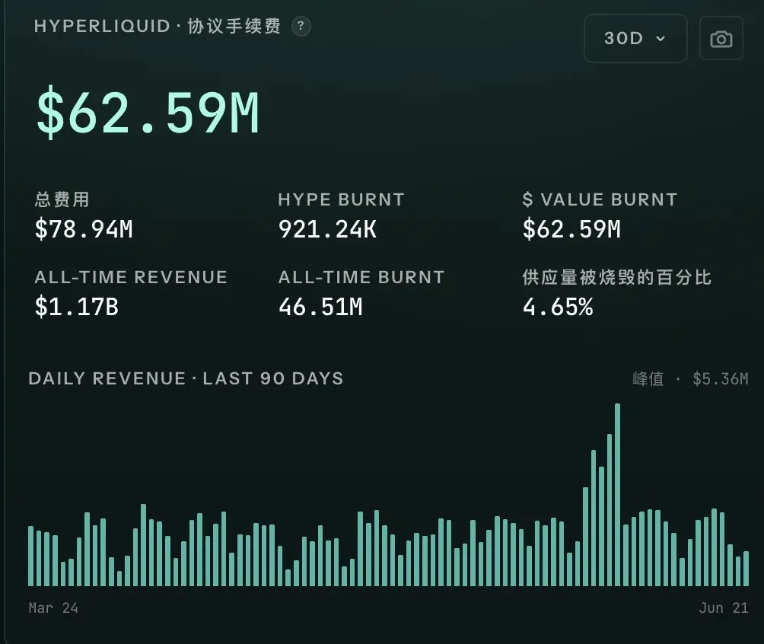The image size is (764, 644).
Task: Select the ALL-TIME REVENUE $1.17B stat
Action: [x=131, y=294]
